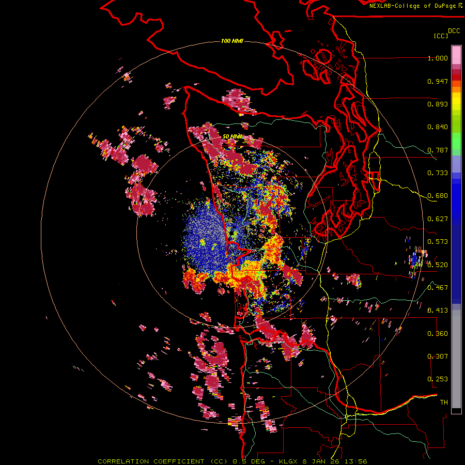Click the 0.840 value on color scale

point(438,127)
